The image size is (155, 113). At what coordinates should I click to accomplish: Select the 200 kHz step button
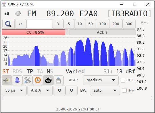116,24
